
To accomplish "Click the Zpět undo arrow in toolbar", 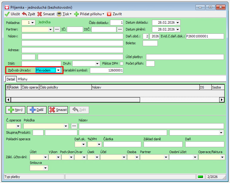I will coord(24,14).
